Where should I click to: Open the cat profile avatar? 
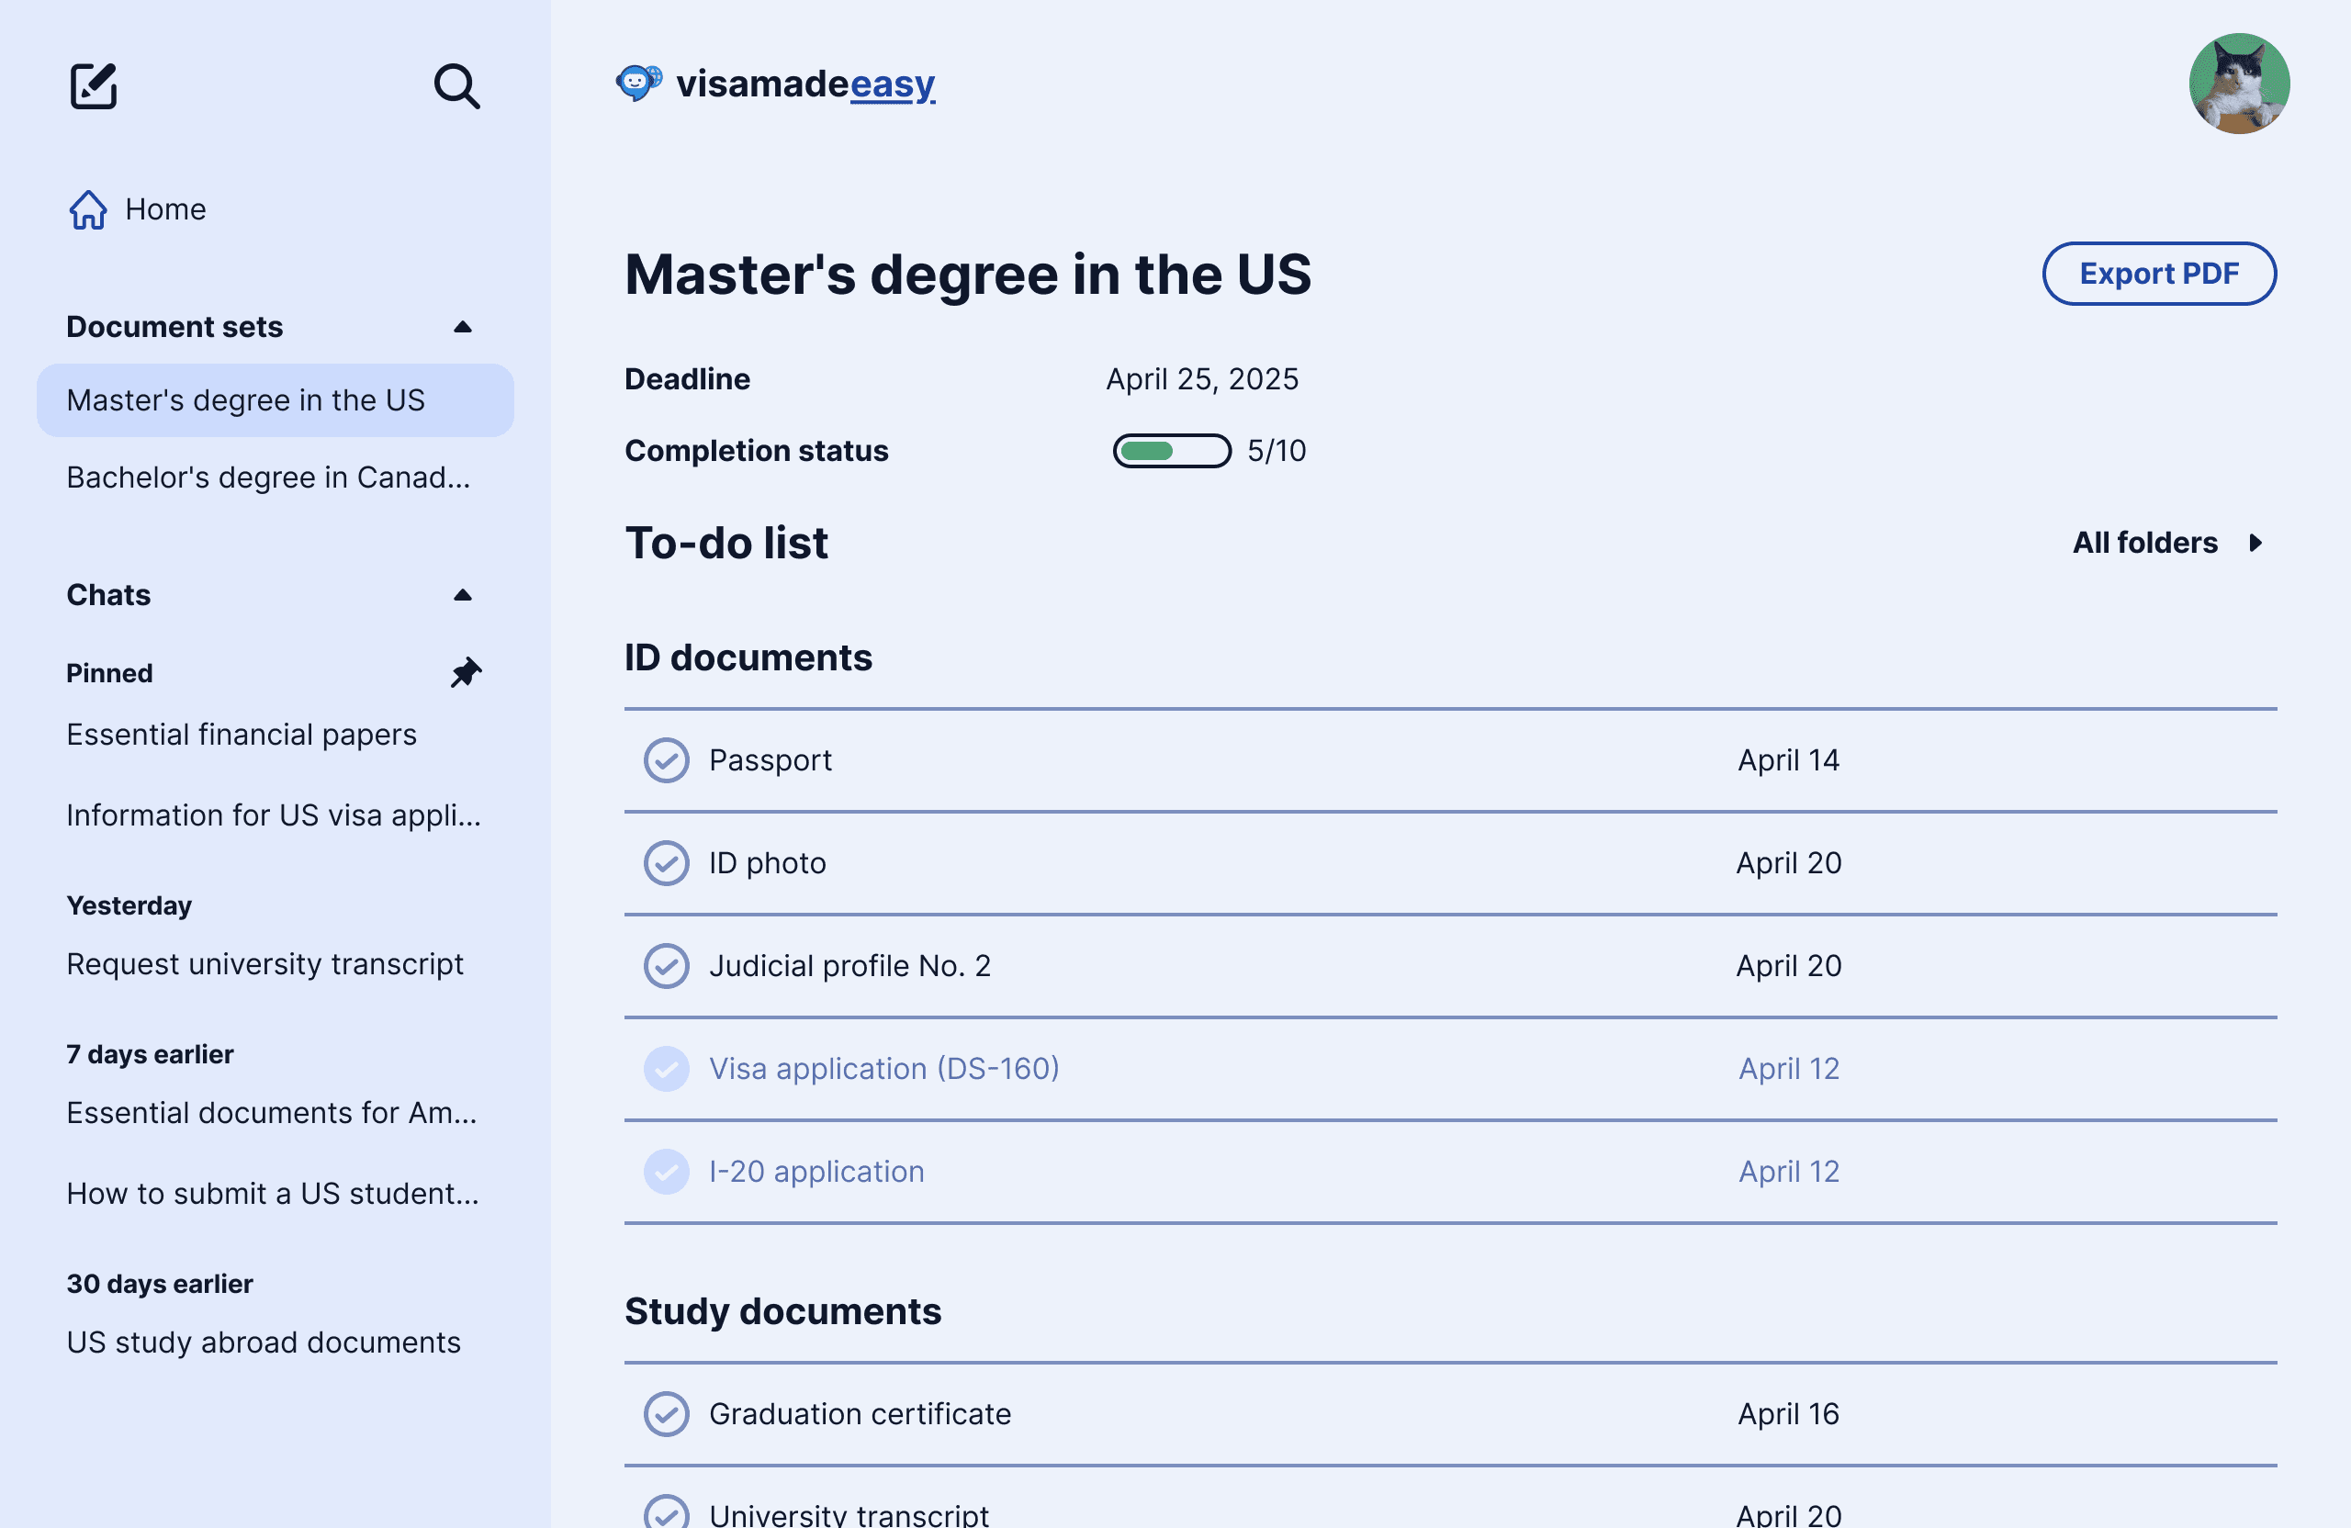[x=2238, y=84]
